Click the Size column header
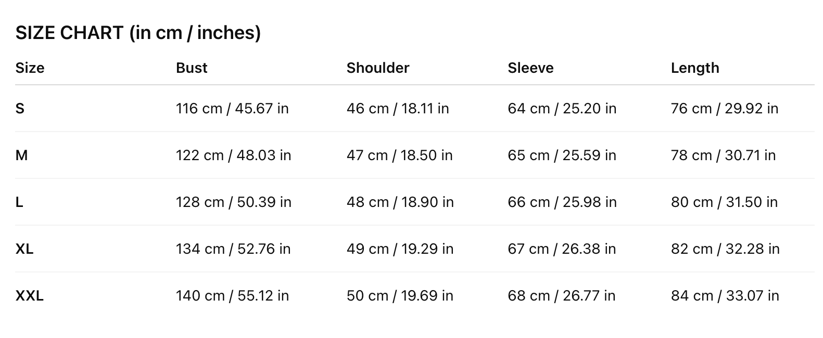The height and width of the screenshot is (338, 823). (x=30, y=68)
